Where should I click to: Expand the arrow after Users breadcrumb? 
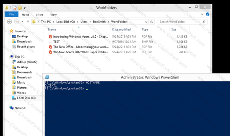(90, 22)
